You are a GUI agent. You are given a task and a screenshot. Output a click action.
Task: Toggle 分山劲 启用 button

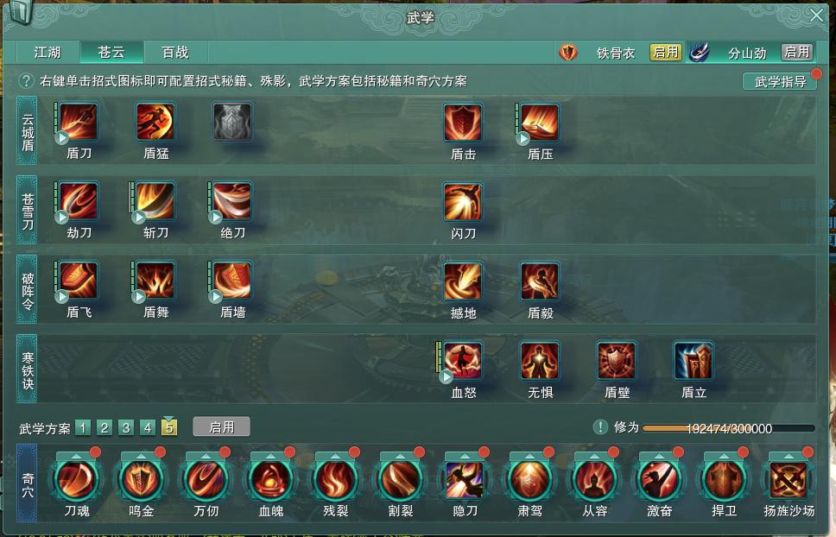[x=797, y=52]
